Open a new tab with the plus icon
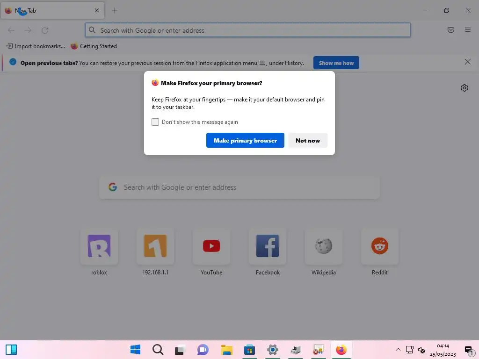The image size is (479, 359). [x=115, y=10]
